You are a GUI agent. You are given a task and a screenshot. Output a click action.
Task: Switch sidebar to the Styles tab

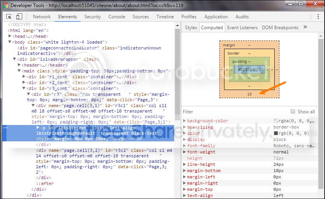[191, 28]
